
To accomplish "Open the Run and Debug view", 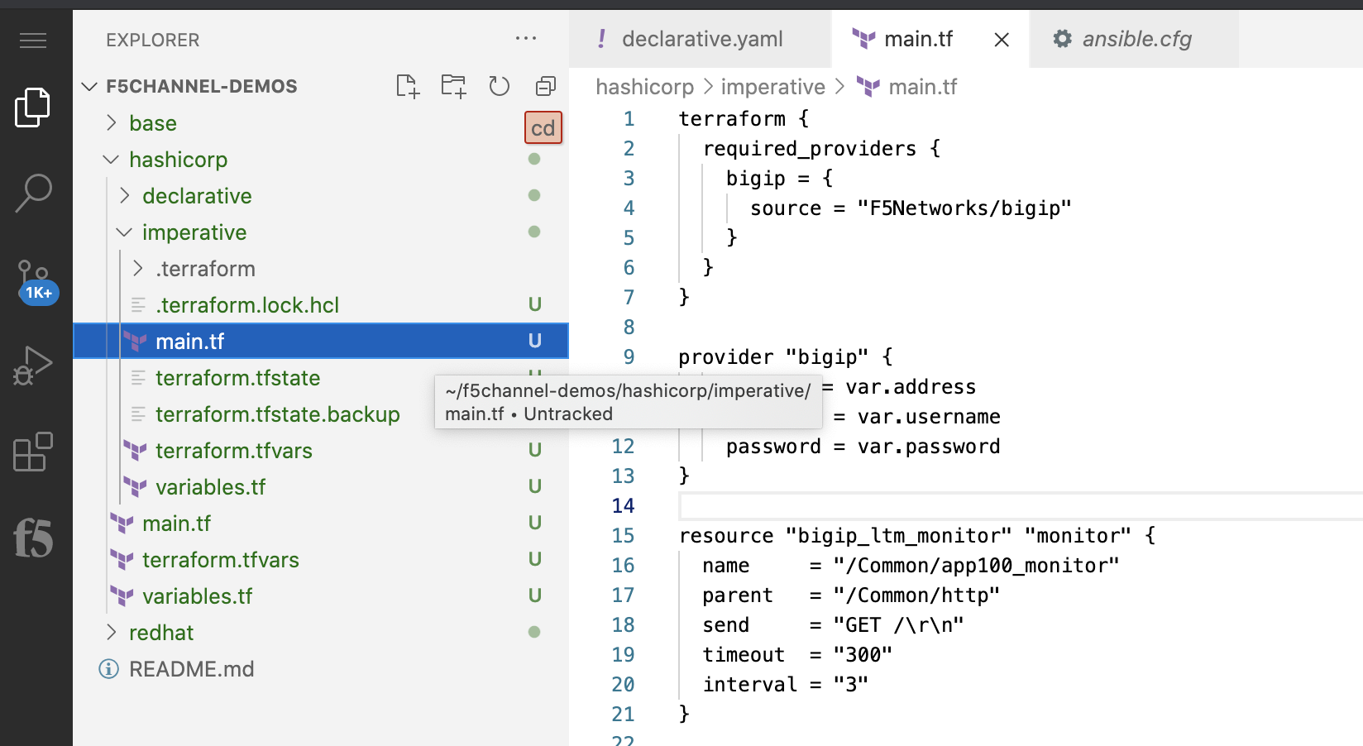I will [33, 366].
